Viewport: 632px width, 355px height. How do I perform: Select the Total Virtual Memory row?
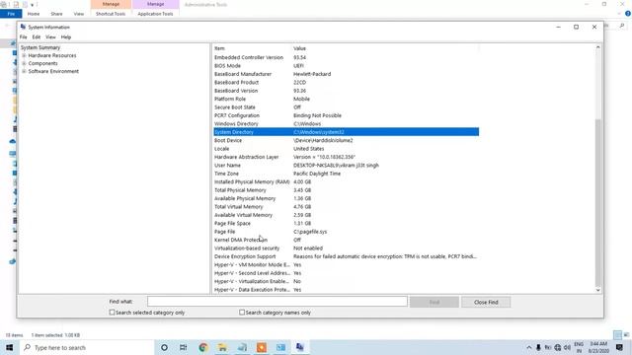pos(346,207)
